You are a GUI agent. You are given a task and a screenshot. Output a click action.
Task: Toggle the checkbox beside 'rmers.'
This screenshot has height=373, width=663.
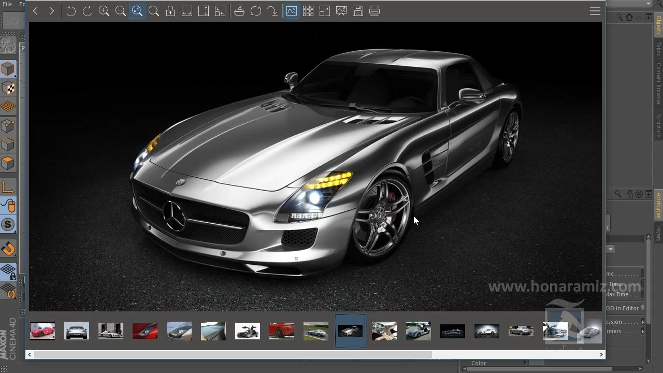point(643,331)
